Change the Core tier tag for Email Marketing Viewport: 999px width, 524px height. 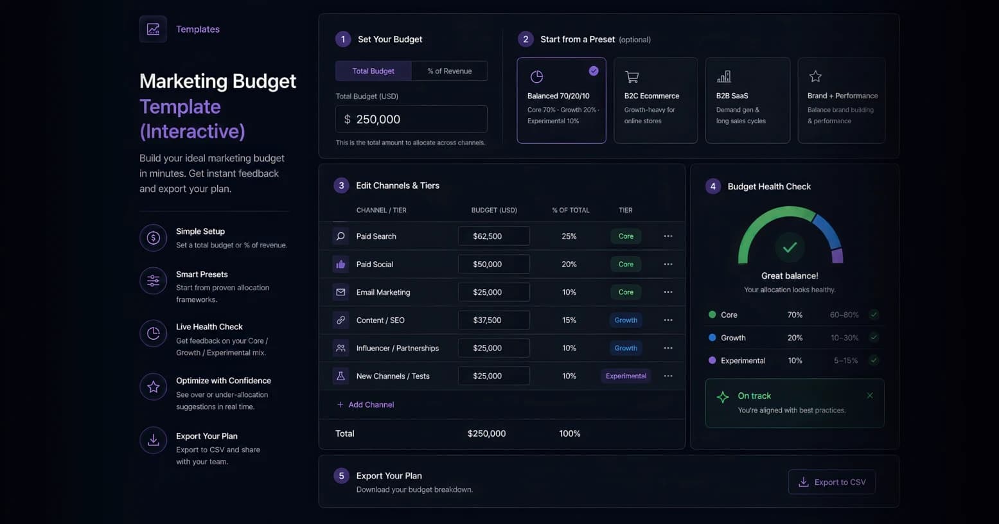(x=626, y=292)
